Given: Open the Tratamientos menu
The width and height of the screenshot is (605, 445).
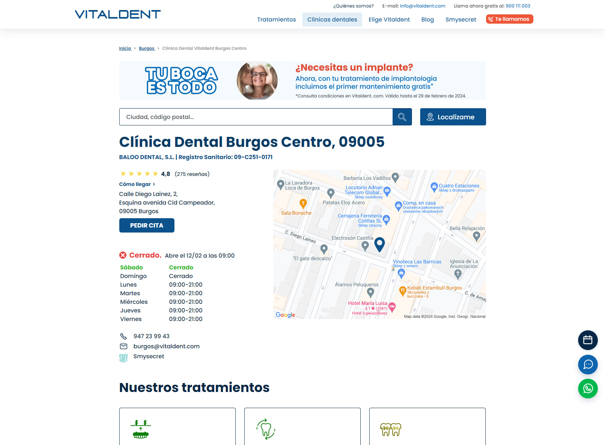Looking at the screenshot, I should click(x=277, y=19).
